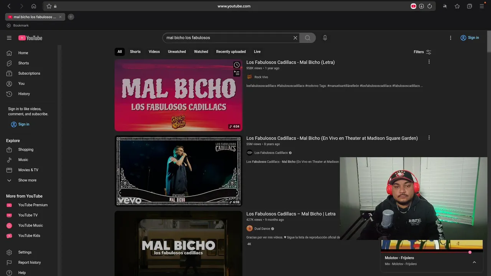Add Mal Bicho (Letra) to queue
This screenshot has height=276, width=491.
point(237,73)
